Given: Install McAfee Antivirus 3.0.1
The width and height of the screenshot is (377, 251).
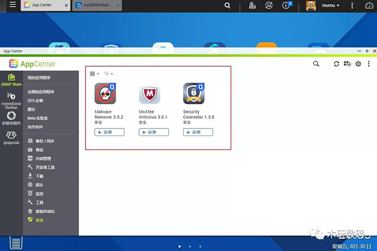Looking at the screenshot, I should (x=153, y=132).
